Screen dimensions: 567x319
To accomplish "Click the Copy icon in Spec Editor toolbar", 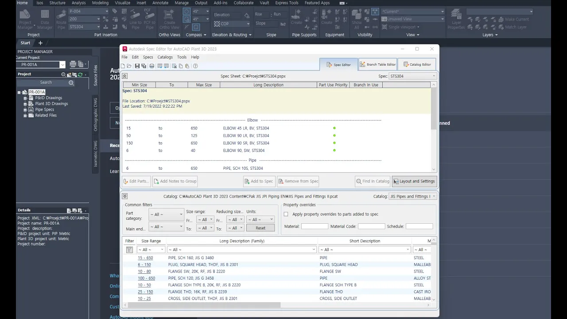I will (x=181, y=66).
